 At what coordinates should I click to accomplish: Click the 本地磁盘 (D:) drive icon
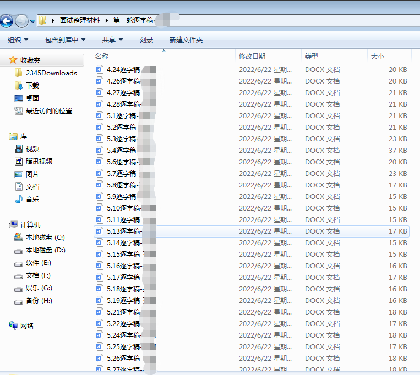click(x=19, y=251)
